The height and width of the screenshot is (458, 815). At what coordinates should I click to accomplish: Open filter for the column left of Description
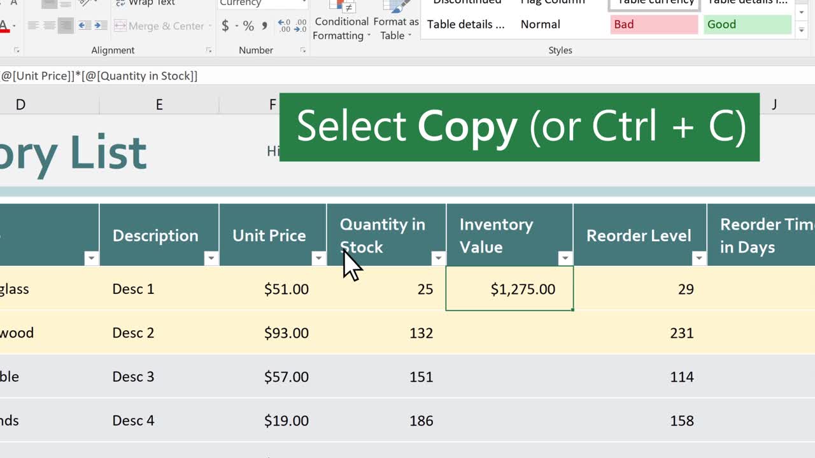[91, 258]
